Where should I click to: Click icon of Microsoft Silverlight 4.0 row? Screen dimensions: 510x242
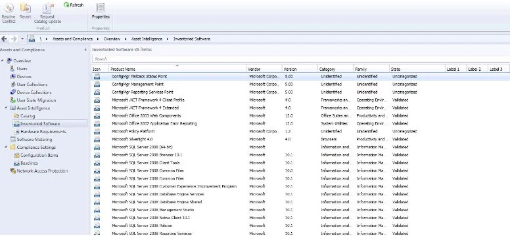tap(97, 139)
